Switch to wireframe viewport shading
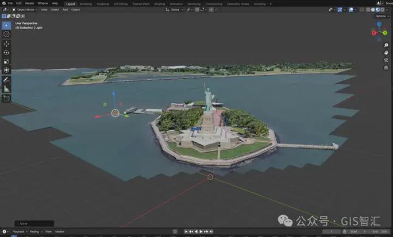The width and height of the screenshot is (393, 237). pyautogui.click(x=368, y=10)
